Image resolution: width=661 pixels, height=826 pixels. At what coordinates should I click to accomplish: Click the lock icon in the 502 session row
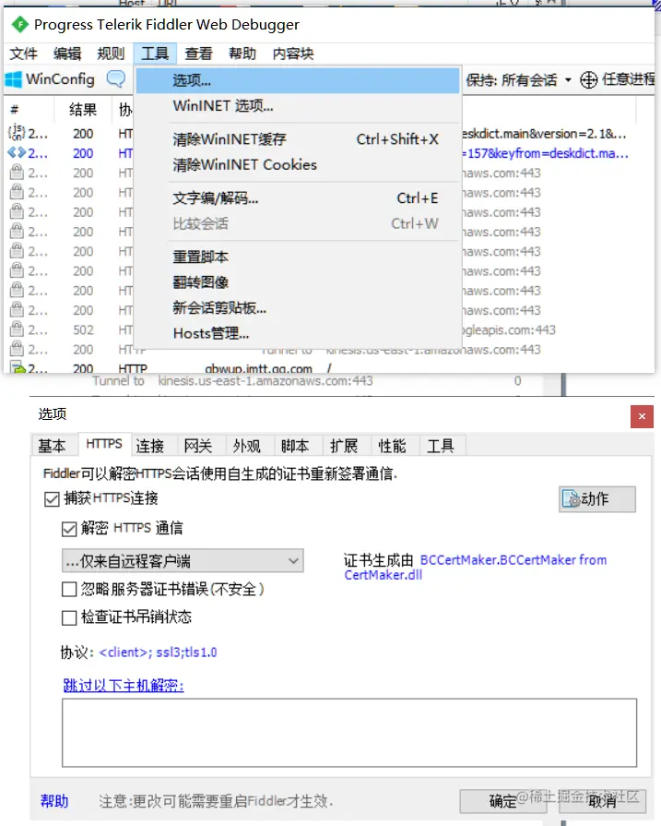17,329
